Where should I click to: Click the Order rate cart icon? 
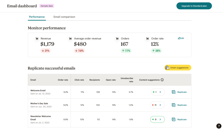[147, 39]
